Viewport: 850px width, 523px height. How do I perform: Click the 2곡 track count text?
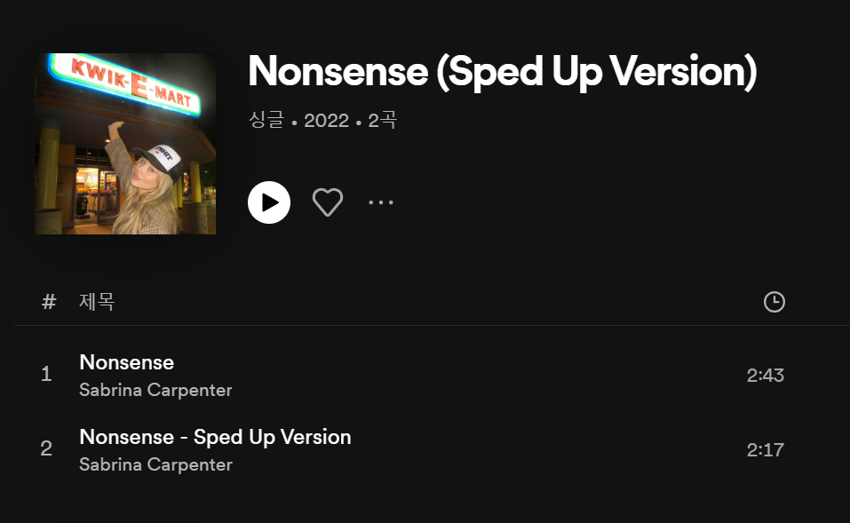point(382,120)
